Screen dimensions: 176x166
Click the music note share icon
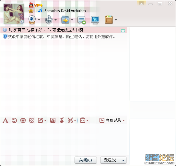click(x=62, y=120)
